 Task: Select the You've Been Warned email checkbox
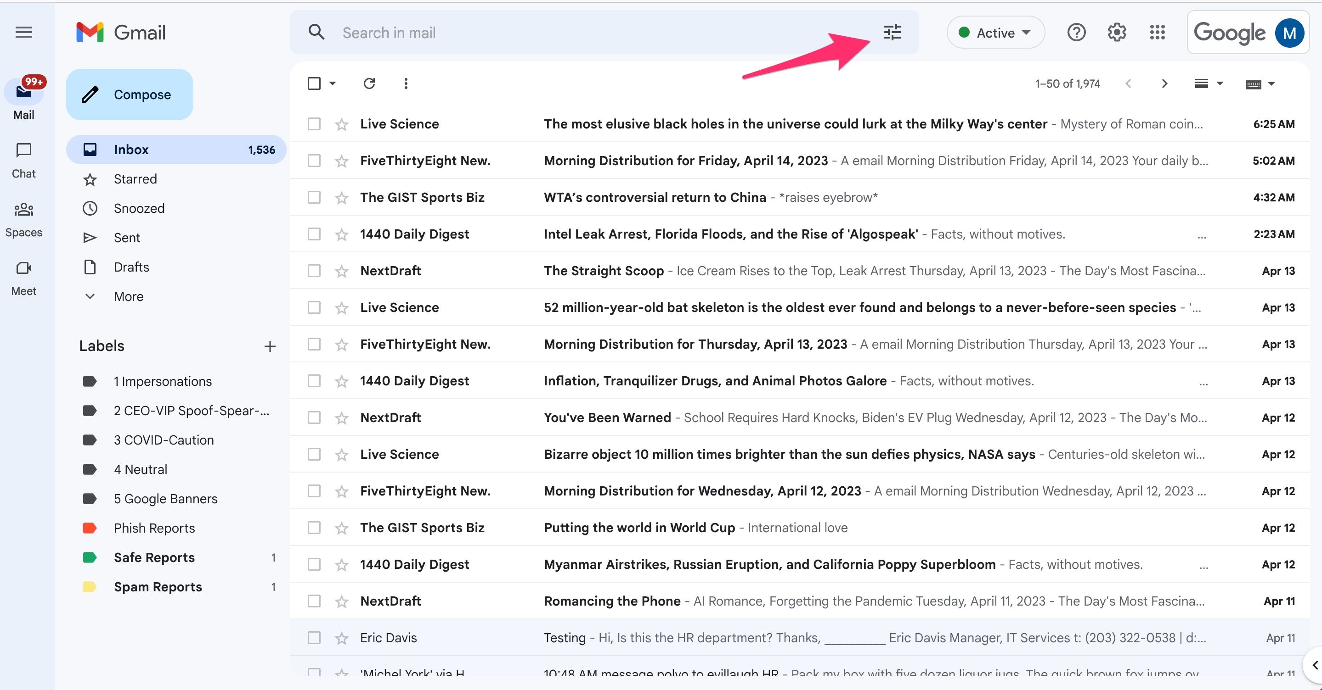314,417
